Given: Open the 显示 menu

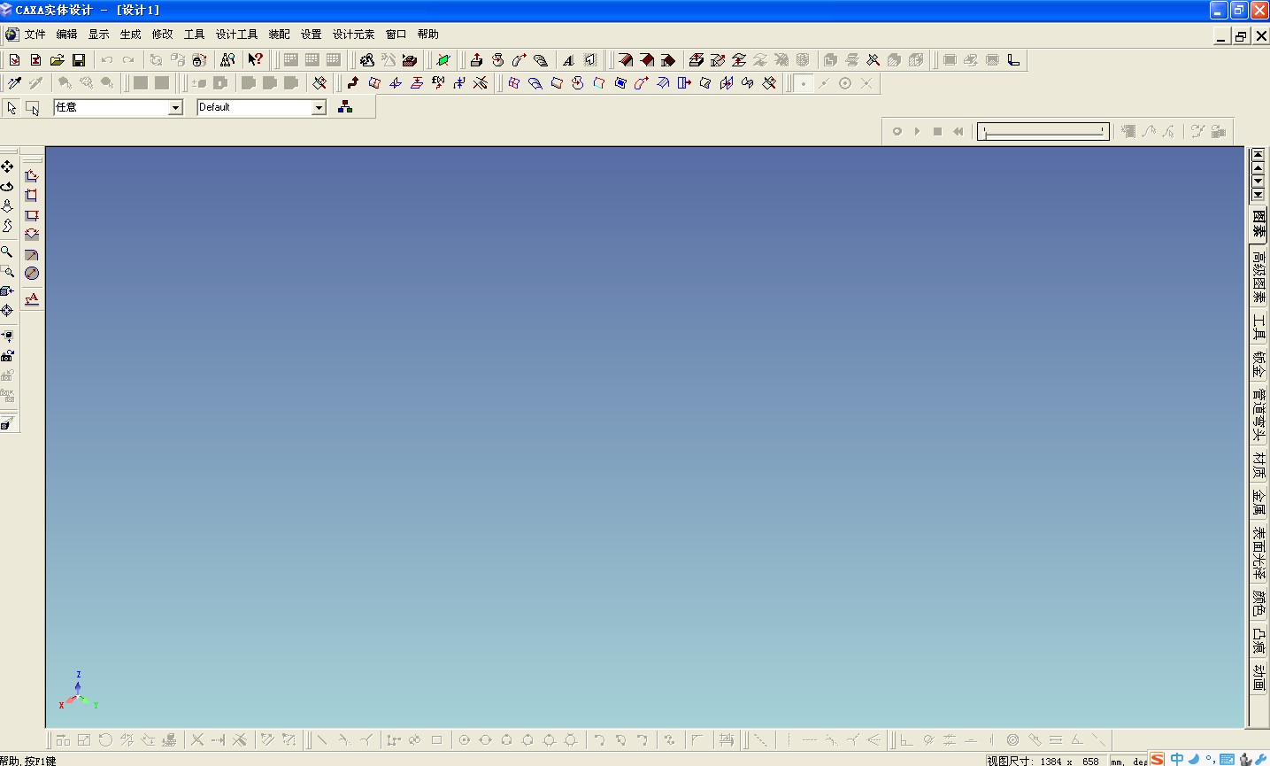Looking at the screenshot, I should [x=98, y=35].
